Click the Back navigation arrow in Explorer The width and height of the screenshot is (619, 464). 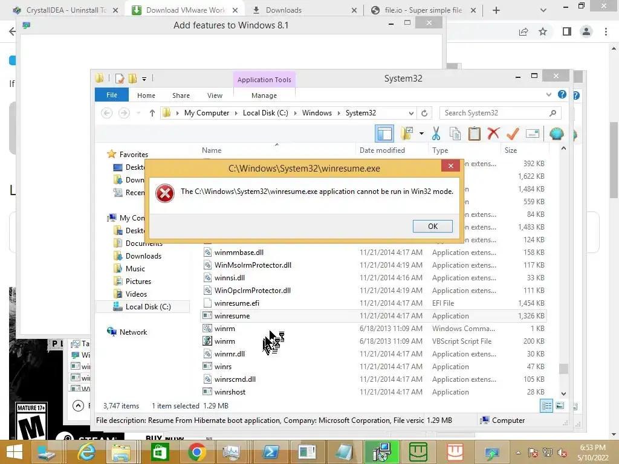click(106, 113)
